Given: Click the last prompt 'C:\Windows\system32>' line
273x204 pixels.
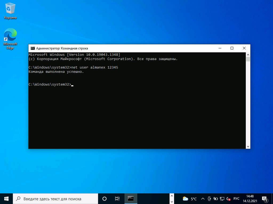Looking at the screenshot, I should click(x=50, y=84).
